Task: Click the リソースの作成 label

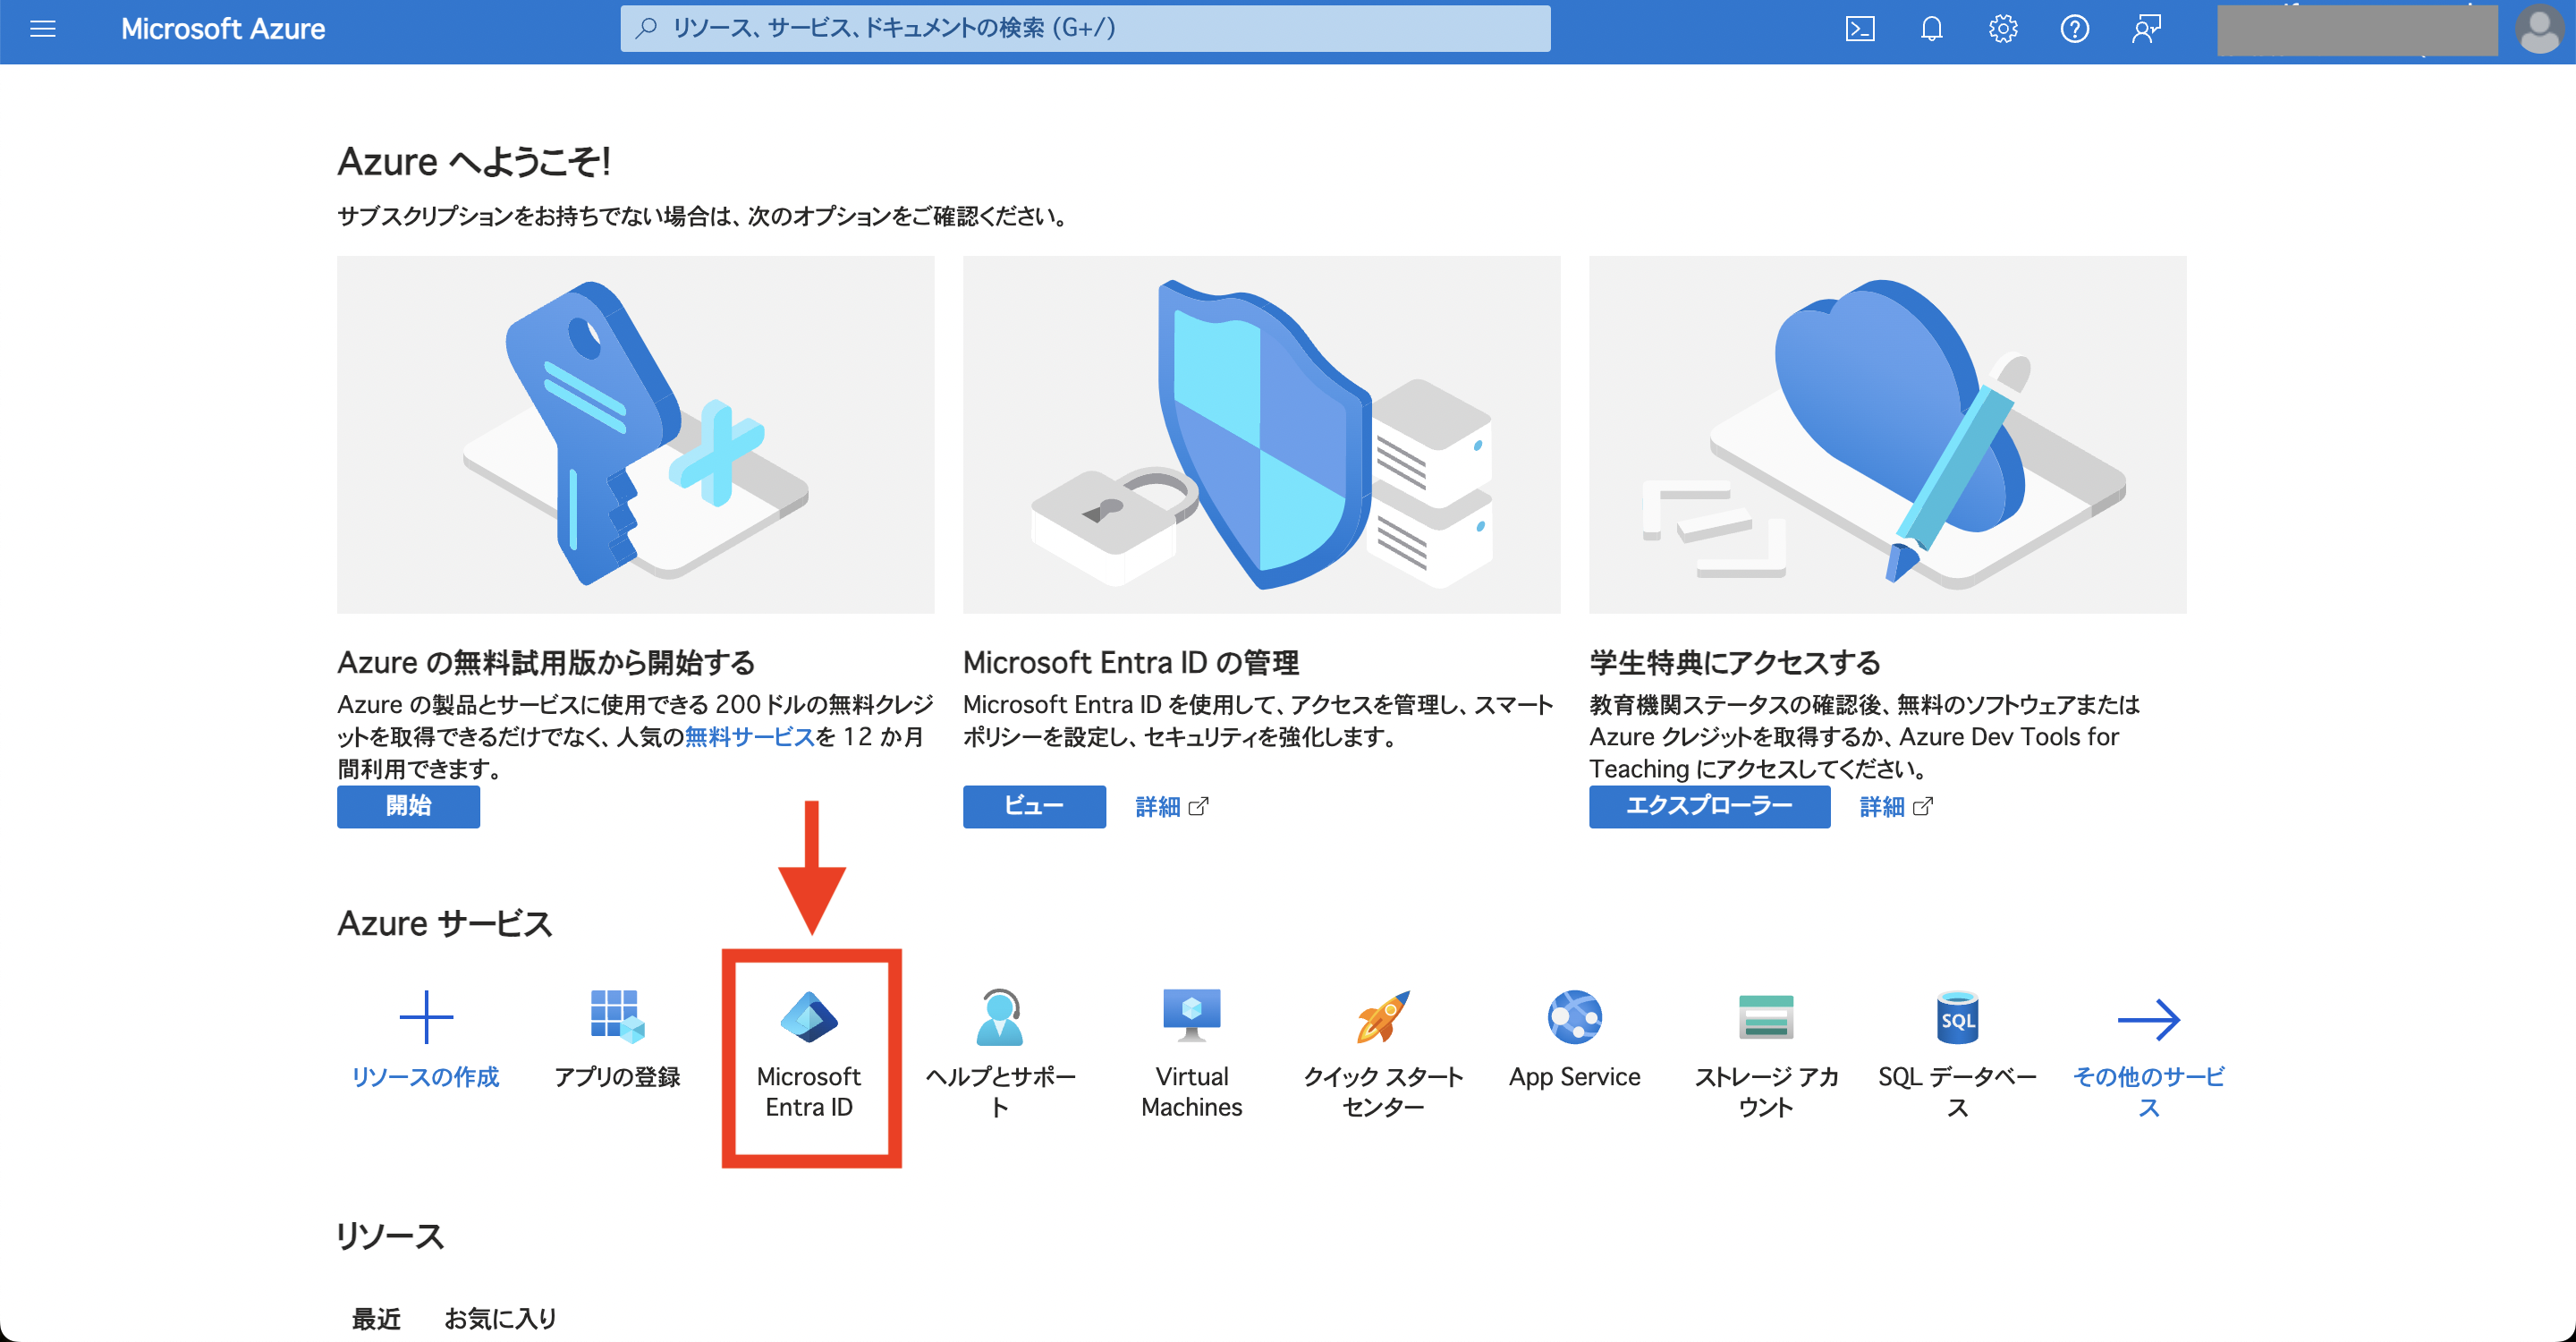Action: [425, 1077]
